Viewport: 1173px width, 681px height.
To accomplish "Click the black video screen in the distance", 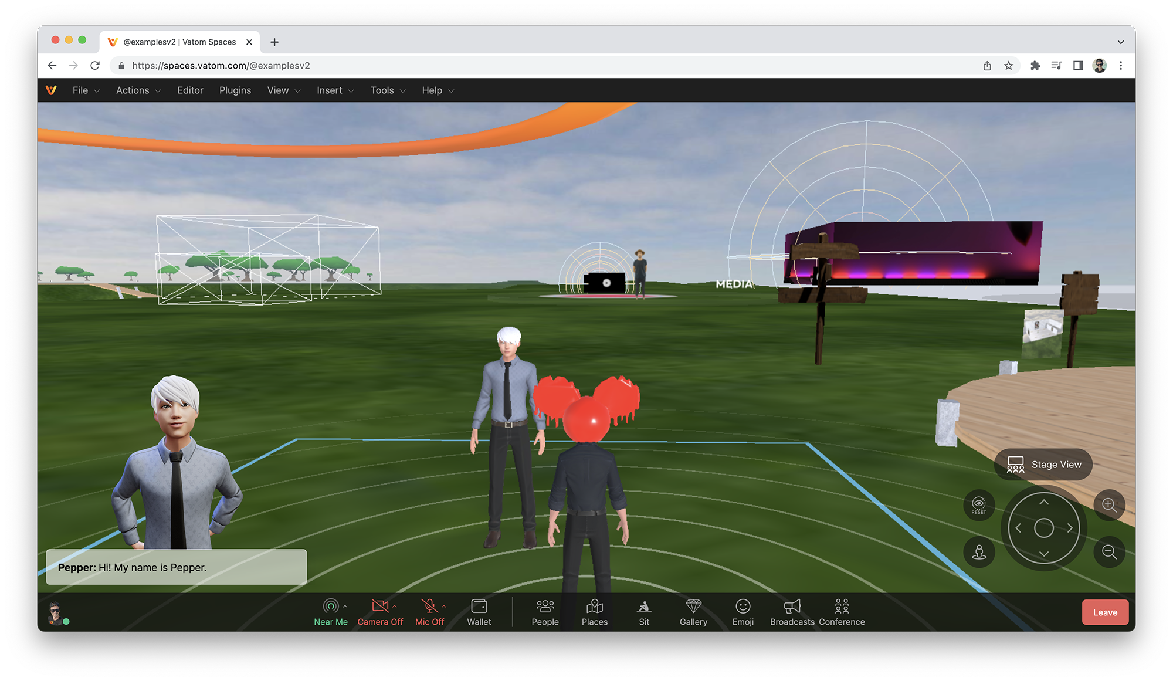I will point(606,283).
